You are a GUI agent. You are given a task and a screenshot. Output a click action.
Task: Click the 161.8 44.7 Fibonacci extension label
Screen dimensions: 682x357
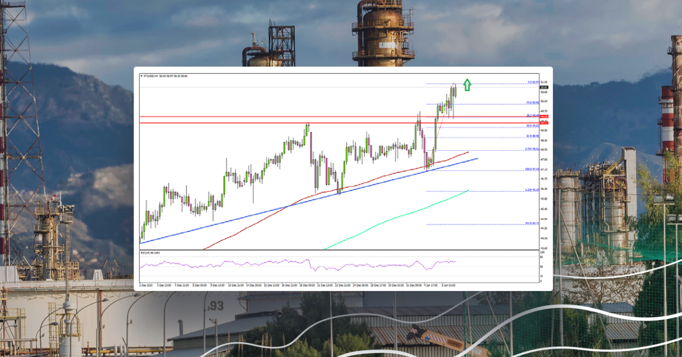(x=531, y=223)
